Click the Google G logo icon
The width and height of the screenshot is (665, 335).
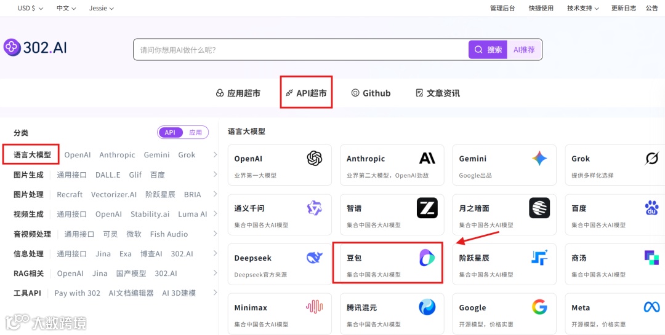click(x=539, y=307)
